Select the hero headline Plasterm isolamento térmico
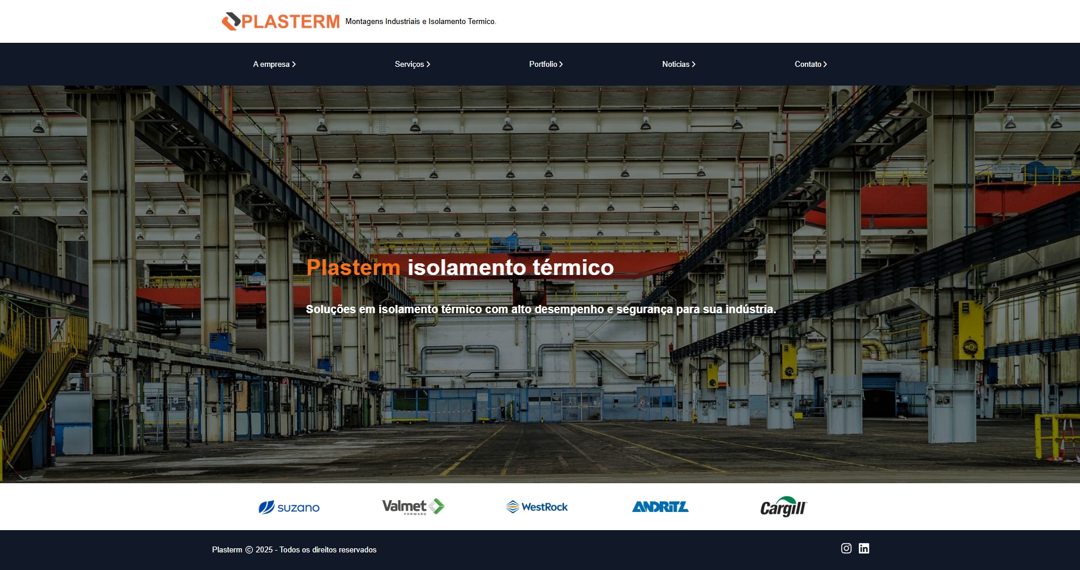Viewport: 1080px width, 570px height. [460, 268]
